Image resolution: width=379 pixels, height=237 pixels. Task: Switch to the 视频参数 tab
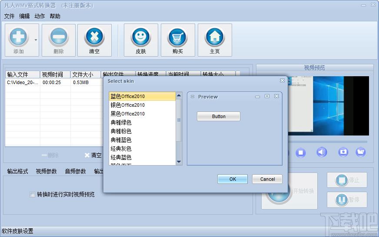(46, 171)
